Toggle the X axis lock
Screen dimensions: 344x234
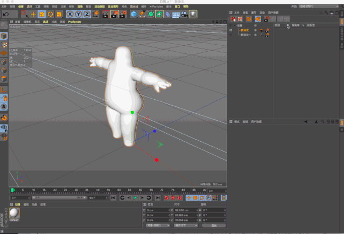click(x=70, y=15)
